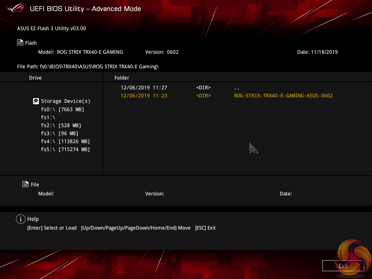Screen dimensions: 372x279
Task: Select drive fs4:\ [113826 MB]
Action: (65, 141)
